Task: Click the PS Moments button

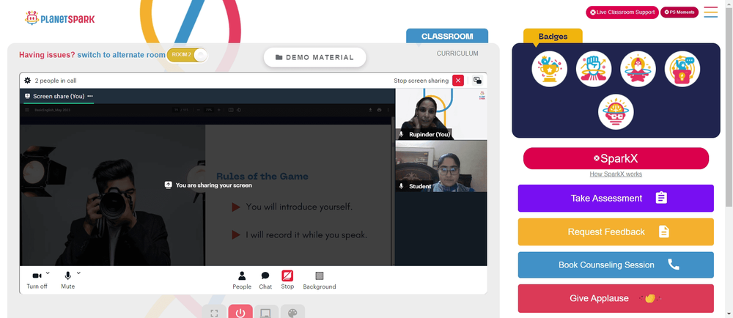Action: coord(679,12)
